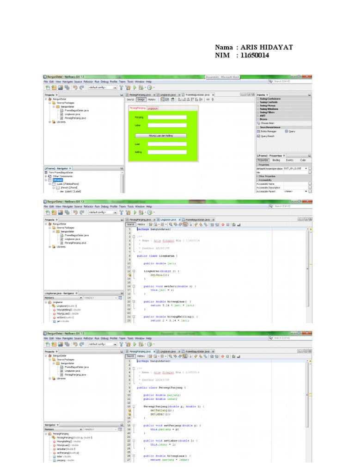The image size is (355, 474).
Task: Click Keliling text field in green form
Action: 167,152
